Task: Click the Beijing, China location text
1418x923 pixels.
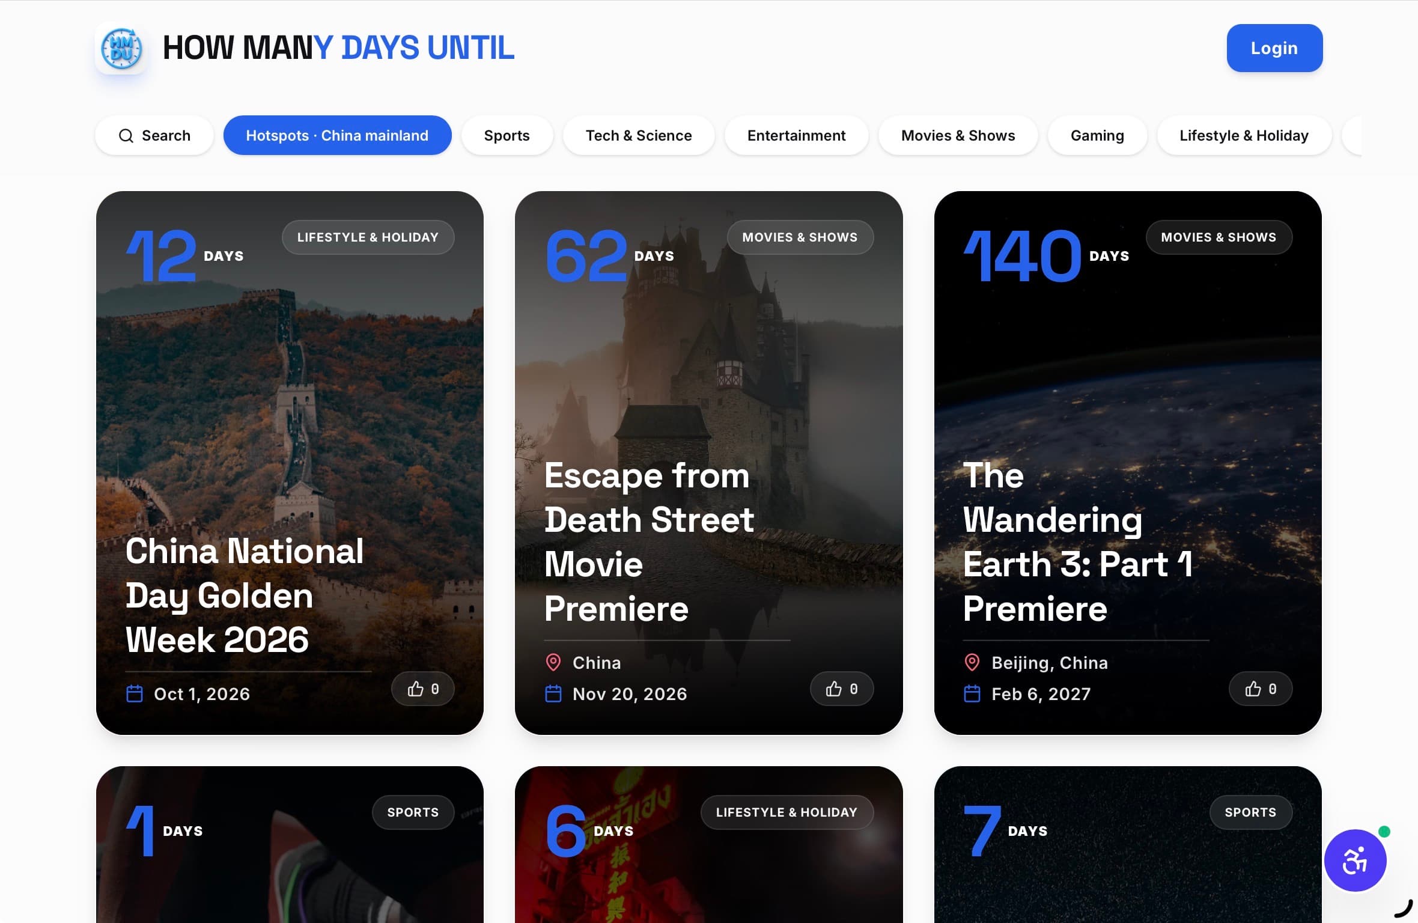Action: [x=1050, y=663]
